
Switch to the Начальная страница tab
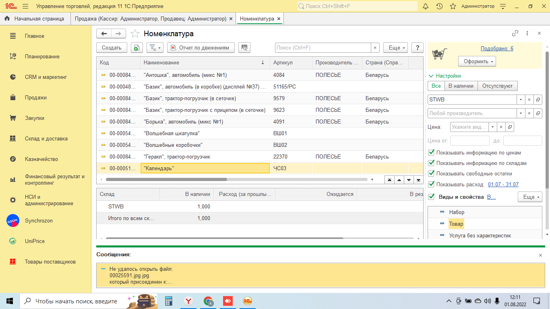(x=35, y=19)
